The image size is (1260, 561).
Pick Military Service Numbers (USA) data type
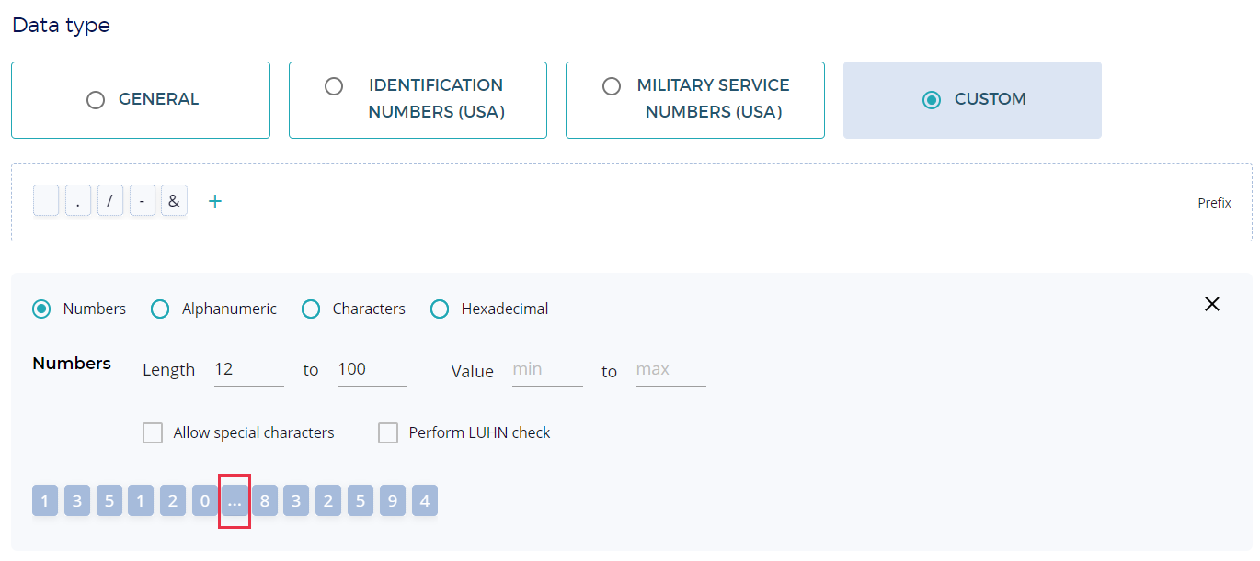[694, 100]
